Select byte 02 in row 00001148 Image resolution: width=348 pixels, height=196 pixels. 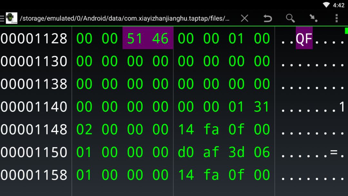(x=84, y=129)
